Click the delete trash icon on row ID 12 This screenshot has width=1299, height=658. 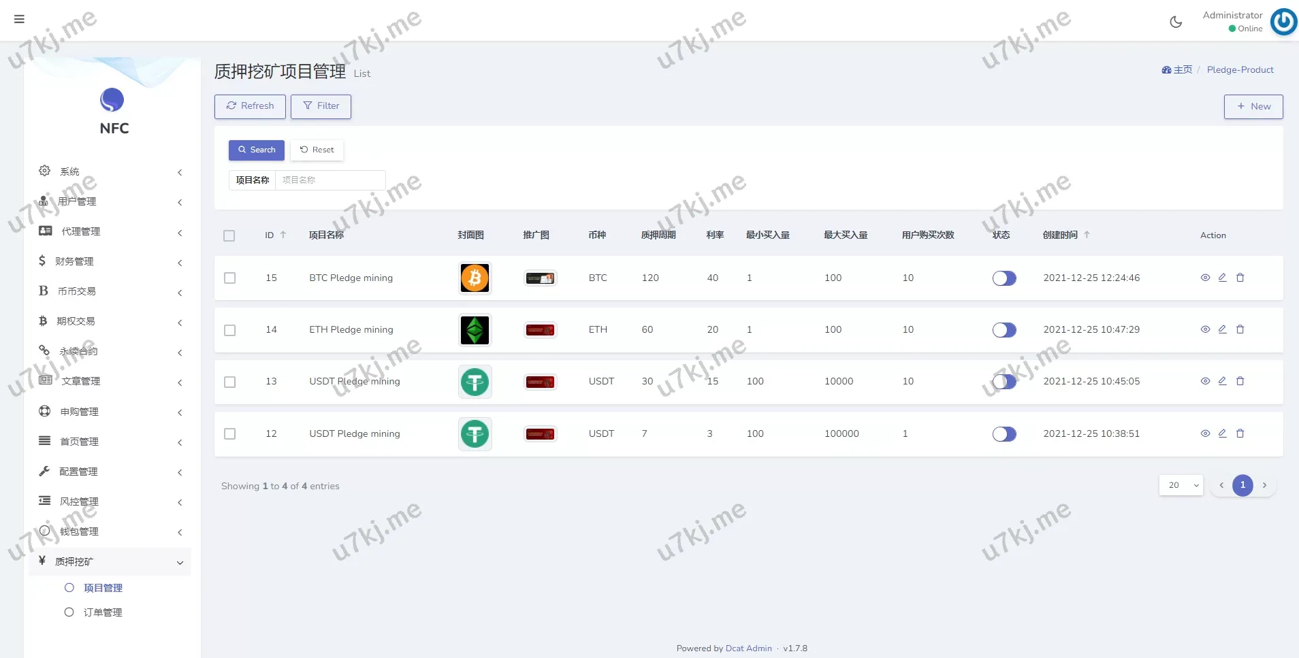coord(1240,433)
